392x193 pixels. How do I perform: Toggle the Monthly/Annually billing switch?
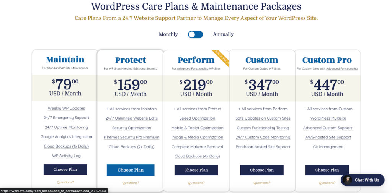coord(195,34)
